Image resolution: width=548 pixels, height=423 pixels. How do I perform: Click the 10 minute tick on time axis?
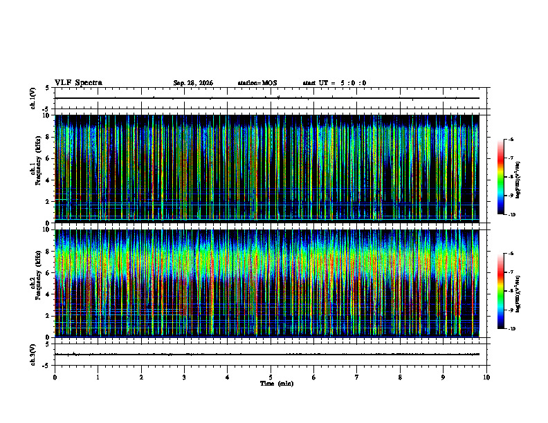(x=486, y=377)
